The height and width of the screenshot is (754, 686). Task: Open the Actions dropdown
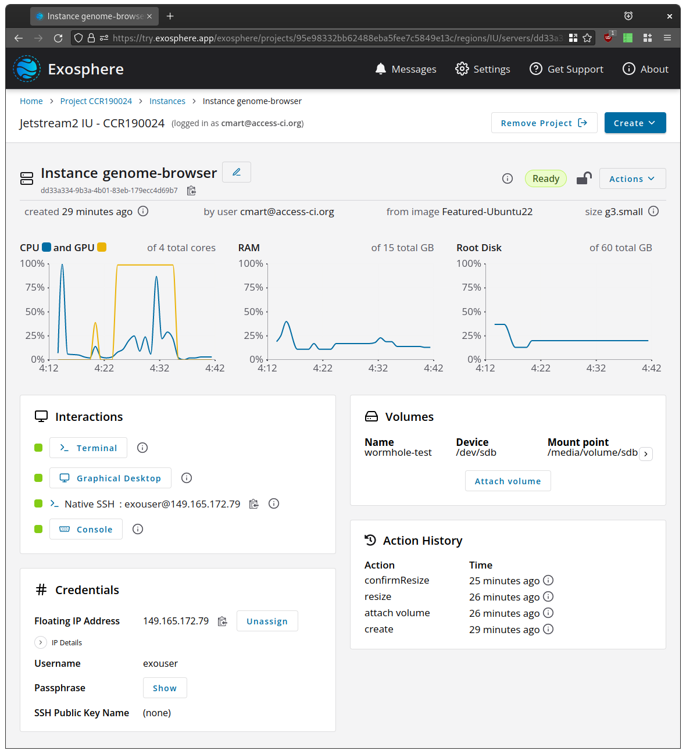coord(633,178)
